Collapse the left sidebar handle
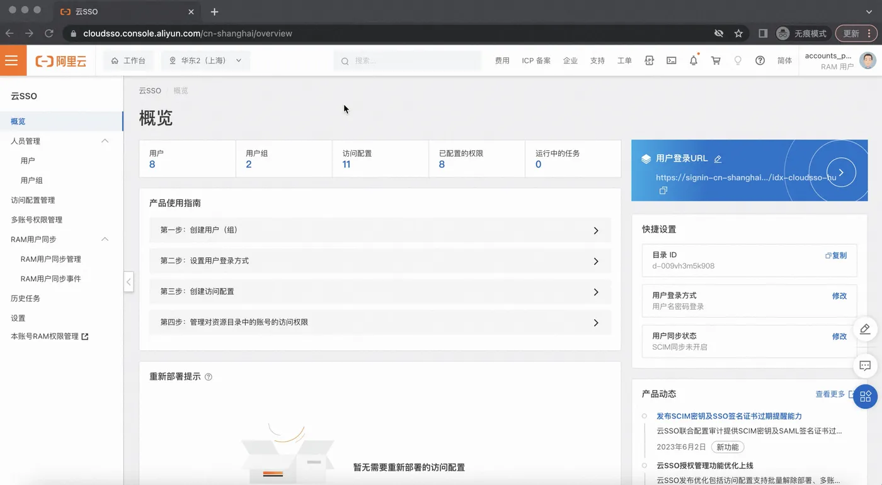The width and height of the screenshot is (882, 485). [129, 282]
